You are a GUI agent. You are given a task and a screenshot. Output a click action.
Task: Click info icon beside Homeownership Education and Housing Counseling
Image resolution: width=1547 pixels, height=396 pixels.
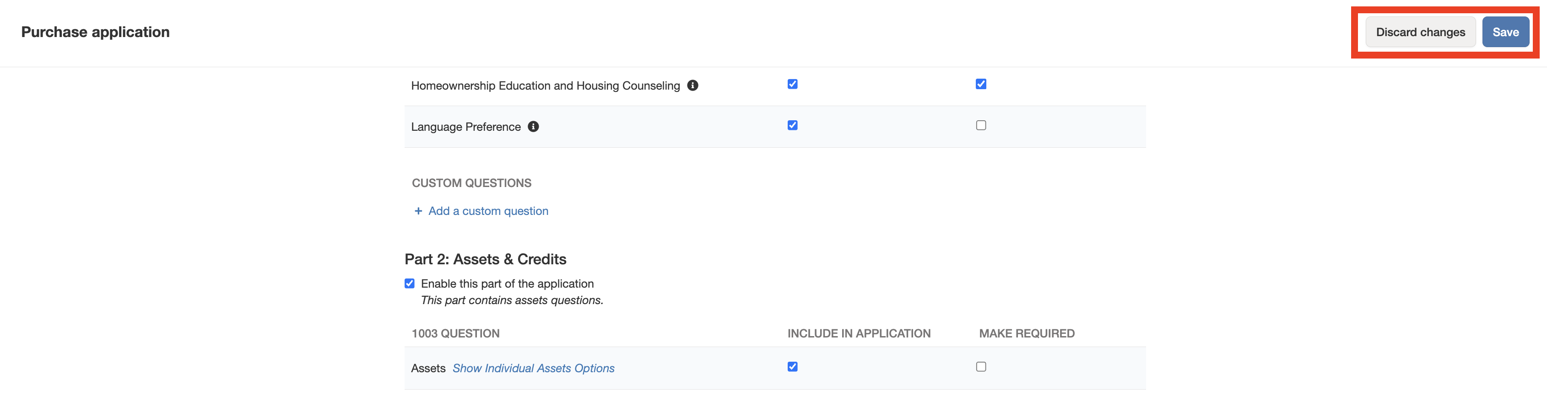click(x=692, y=85)
